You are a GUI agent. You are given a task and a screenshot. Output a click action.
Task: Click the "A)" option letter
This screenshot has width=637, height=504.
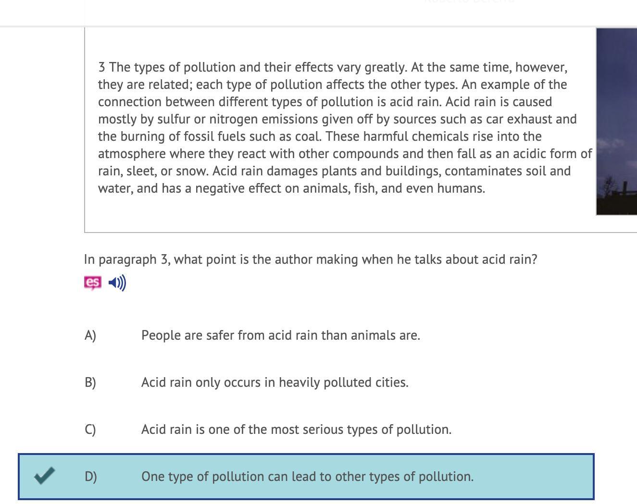(x=90, y=335)
